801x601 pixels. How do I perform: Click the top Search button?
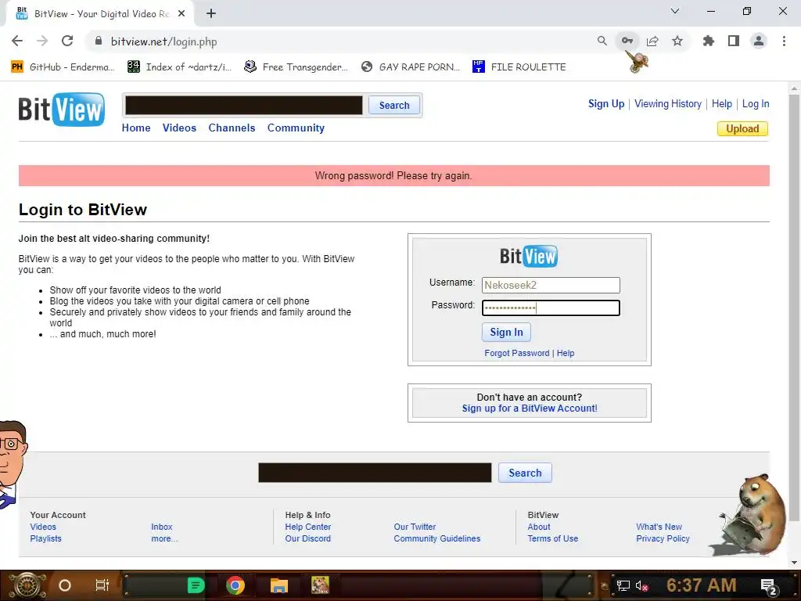[394, 106]
